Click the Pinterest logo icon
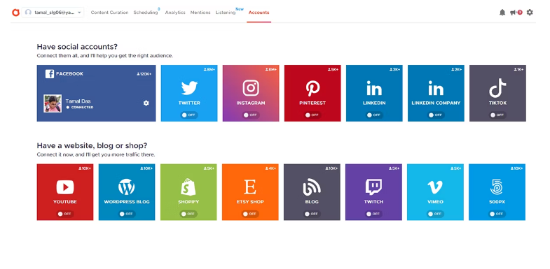Image resolution: width=550 pixels, height=269 pixels. tap(312, 88)
